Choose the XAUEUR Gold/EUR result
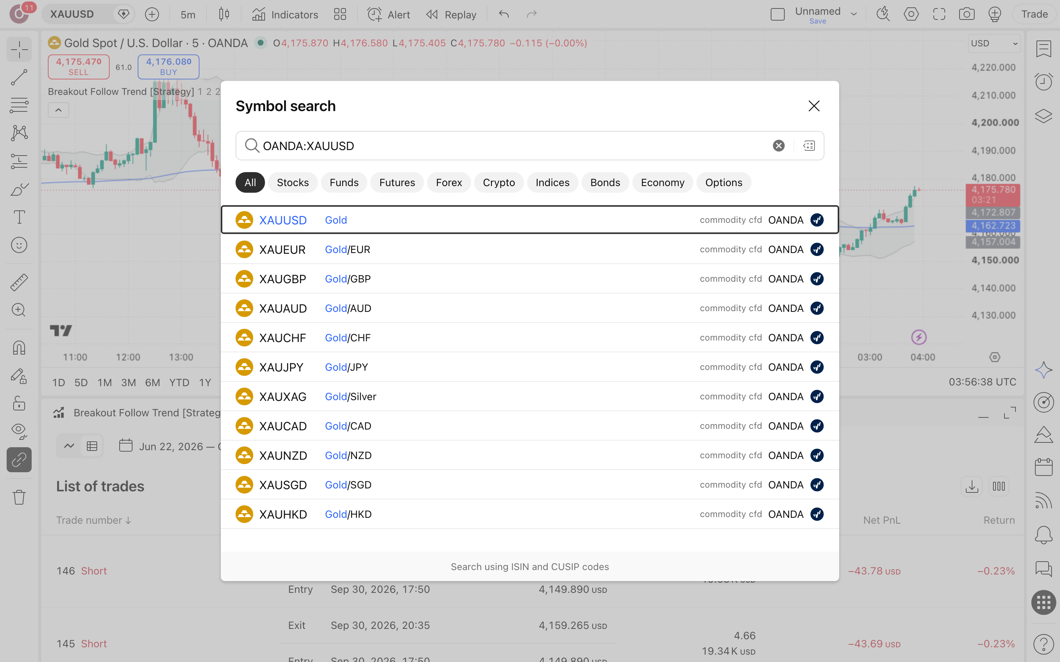 click(x=530, y=249)
